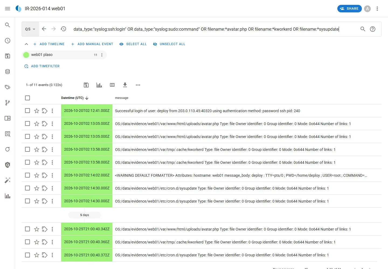Open the user account avatar
The image size is (388, 269).
[x=367, y=9]
